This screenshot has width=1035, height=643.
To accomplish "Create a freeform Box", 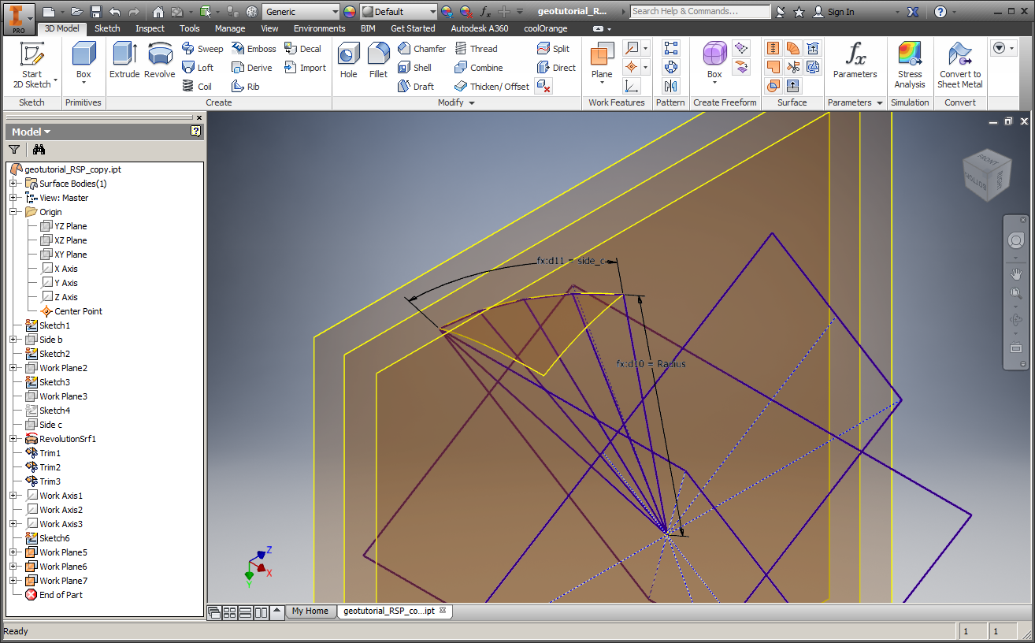I will [x=714, y=61].
